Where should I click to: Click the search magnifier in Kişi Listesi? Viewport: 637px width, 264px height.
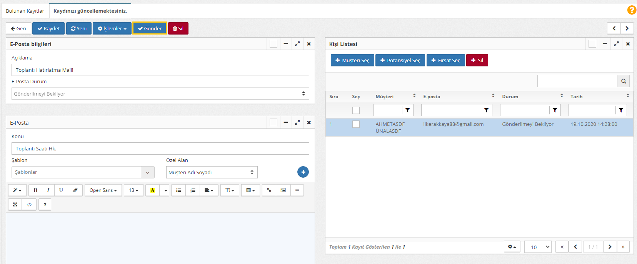623,81
